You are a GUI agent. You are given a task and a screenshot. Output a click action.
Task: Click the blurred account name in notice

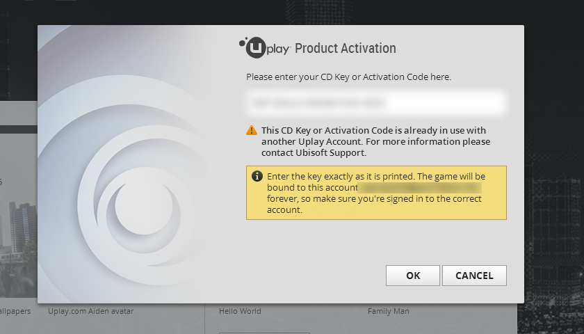(420, 187)
